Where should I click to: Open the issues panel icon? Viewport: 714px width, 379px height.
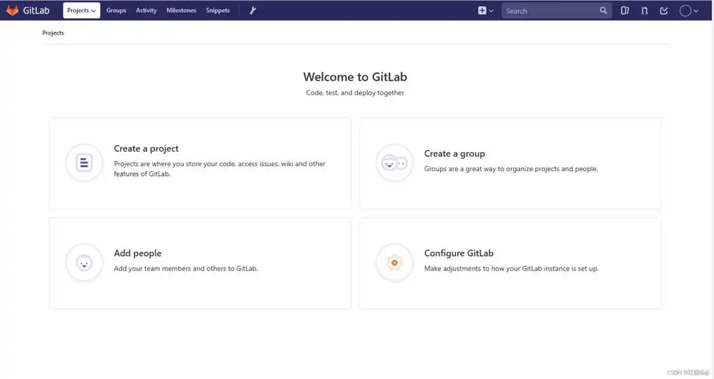coord(625,10)
